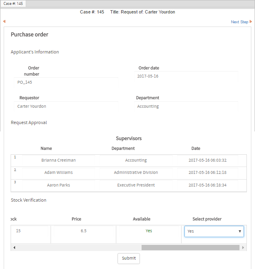
Task: Click the Available cell showing Yes
Action: (x=149, y=231)
